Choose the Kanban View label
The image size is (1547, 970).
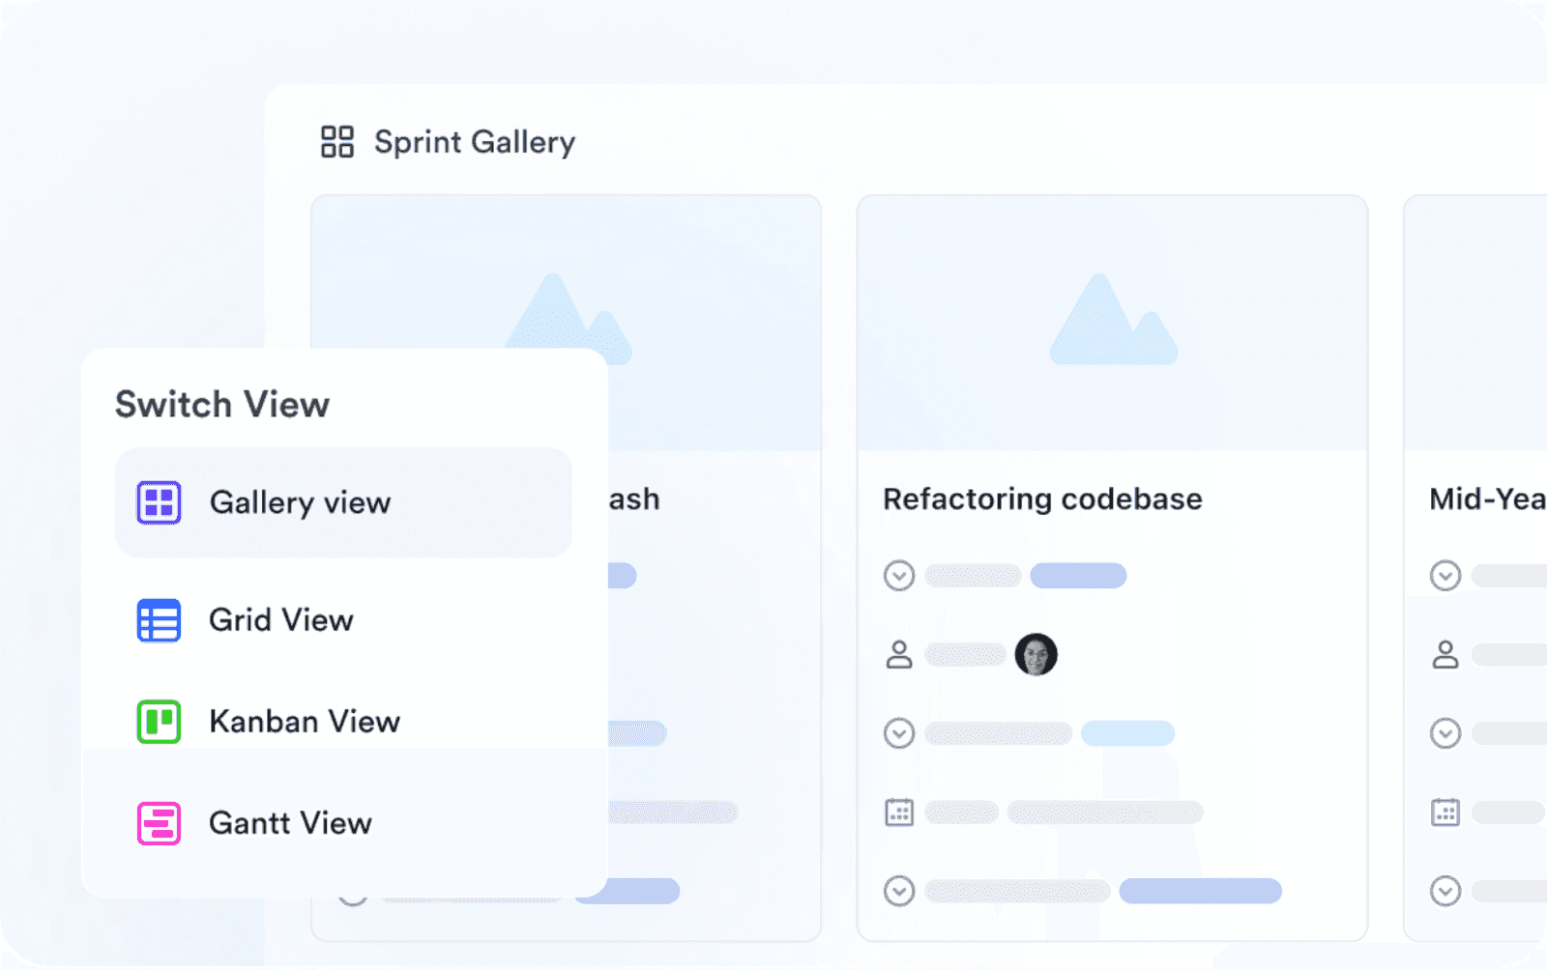305,722
